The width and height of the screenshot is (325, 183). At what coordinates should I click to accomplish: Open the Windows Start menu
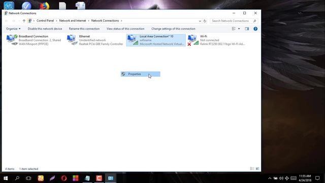[x=6, y=178]
